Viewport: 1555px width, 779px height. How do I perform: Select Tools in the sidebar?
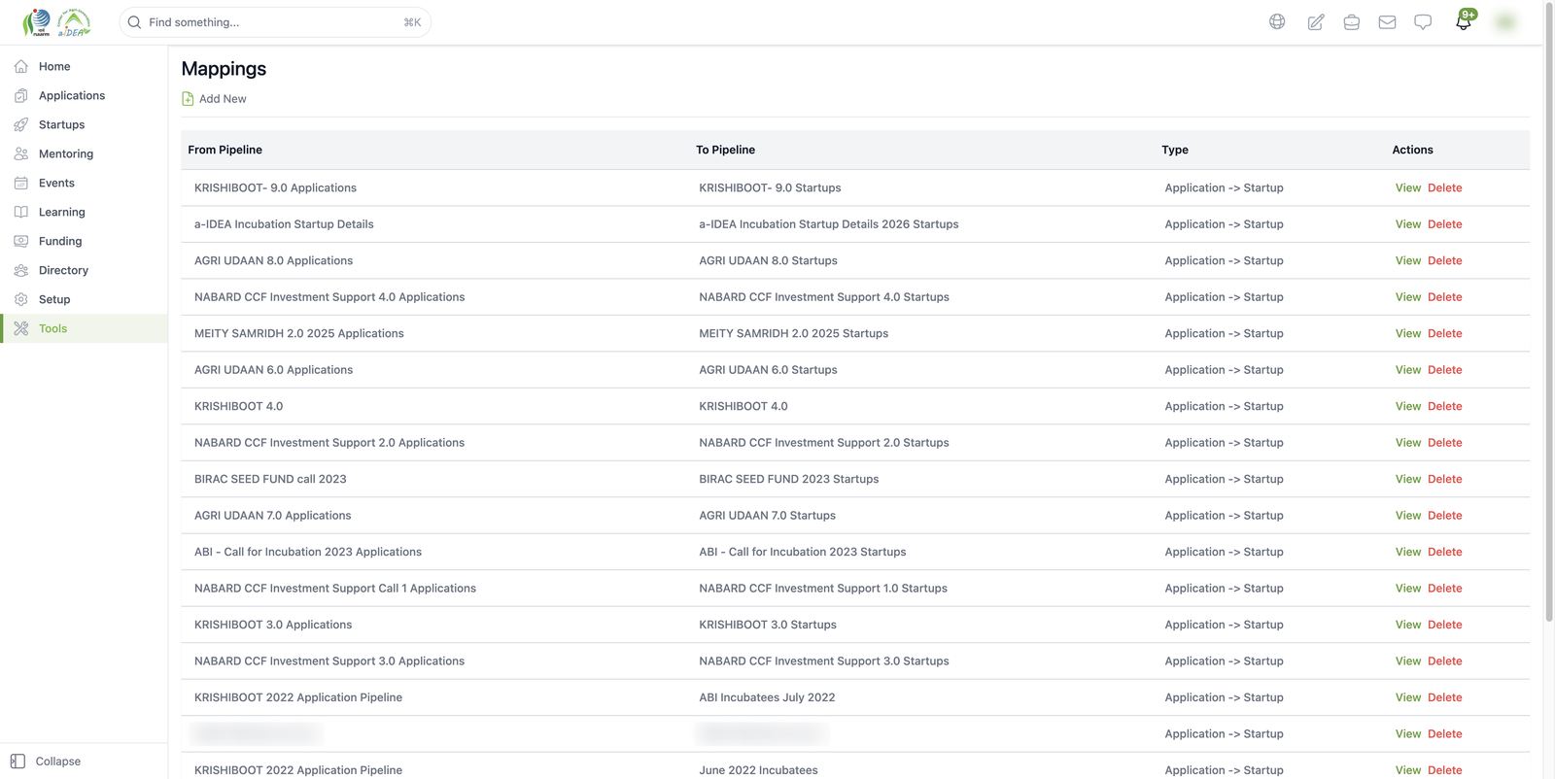click(x=84, y=328)
